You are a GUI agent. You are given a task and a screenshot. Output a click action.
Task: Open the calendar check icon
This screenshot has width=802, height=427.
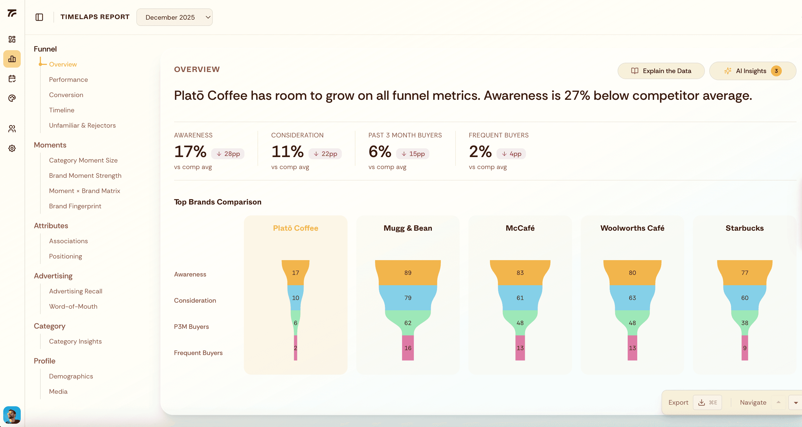coord(12,79)
